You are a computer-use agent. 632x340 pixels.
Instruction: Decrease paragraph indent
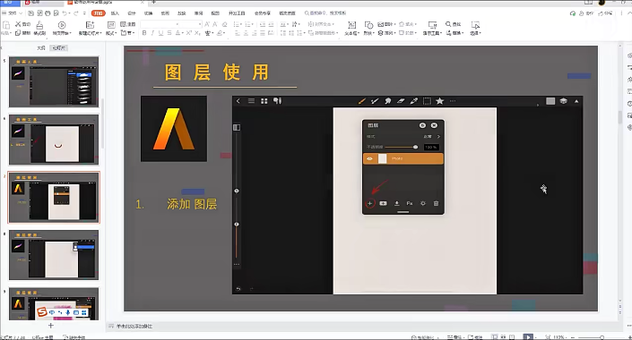tap(263, 24)
